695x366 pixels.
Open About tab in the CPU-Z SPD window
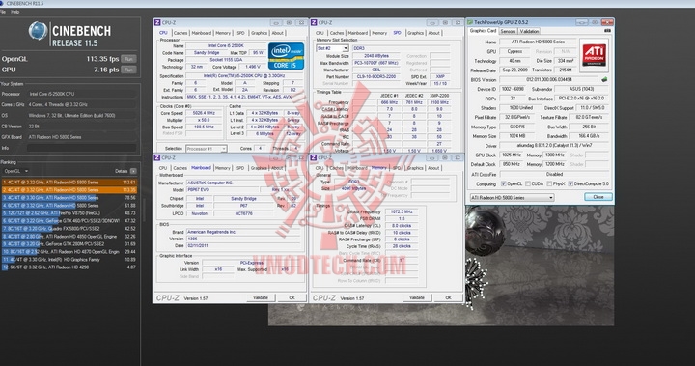[x=433, y=33]
